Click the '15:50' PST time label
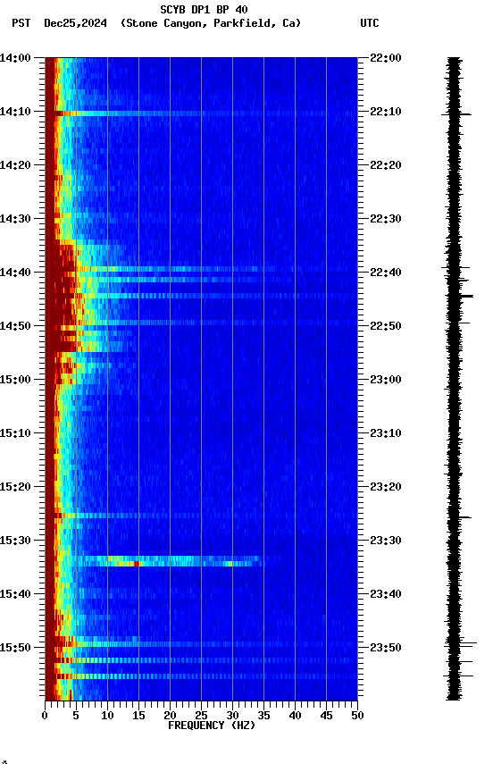This screenshot has height=772, width=493. [15, 648]
